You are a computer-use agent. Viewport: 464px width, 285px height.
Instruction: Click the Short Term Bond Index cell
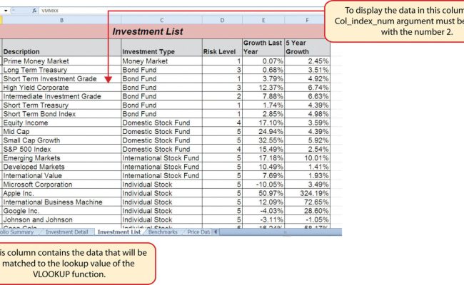tap(61, 114)
